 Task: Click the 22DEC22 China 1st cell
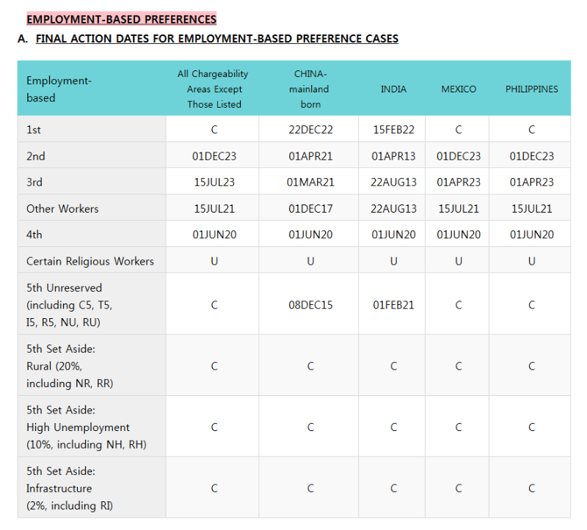[310, 130]
